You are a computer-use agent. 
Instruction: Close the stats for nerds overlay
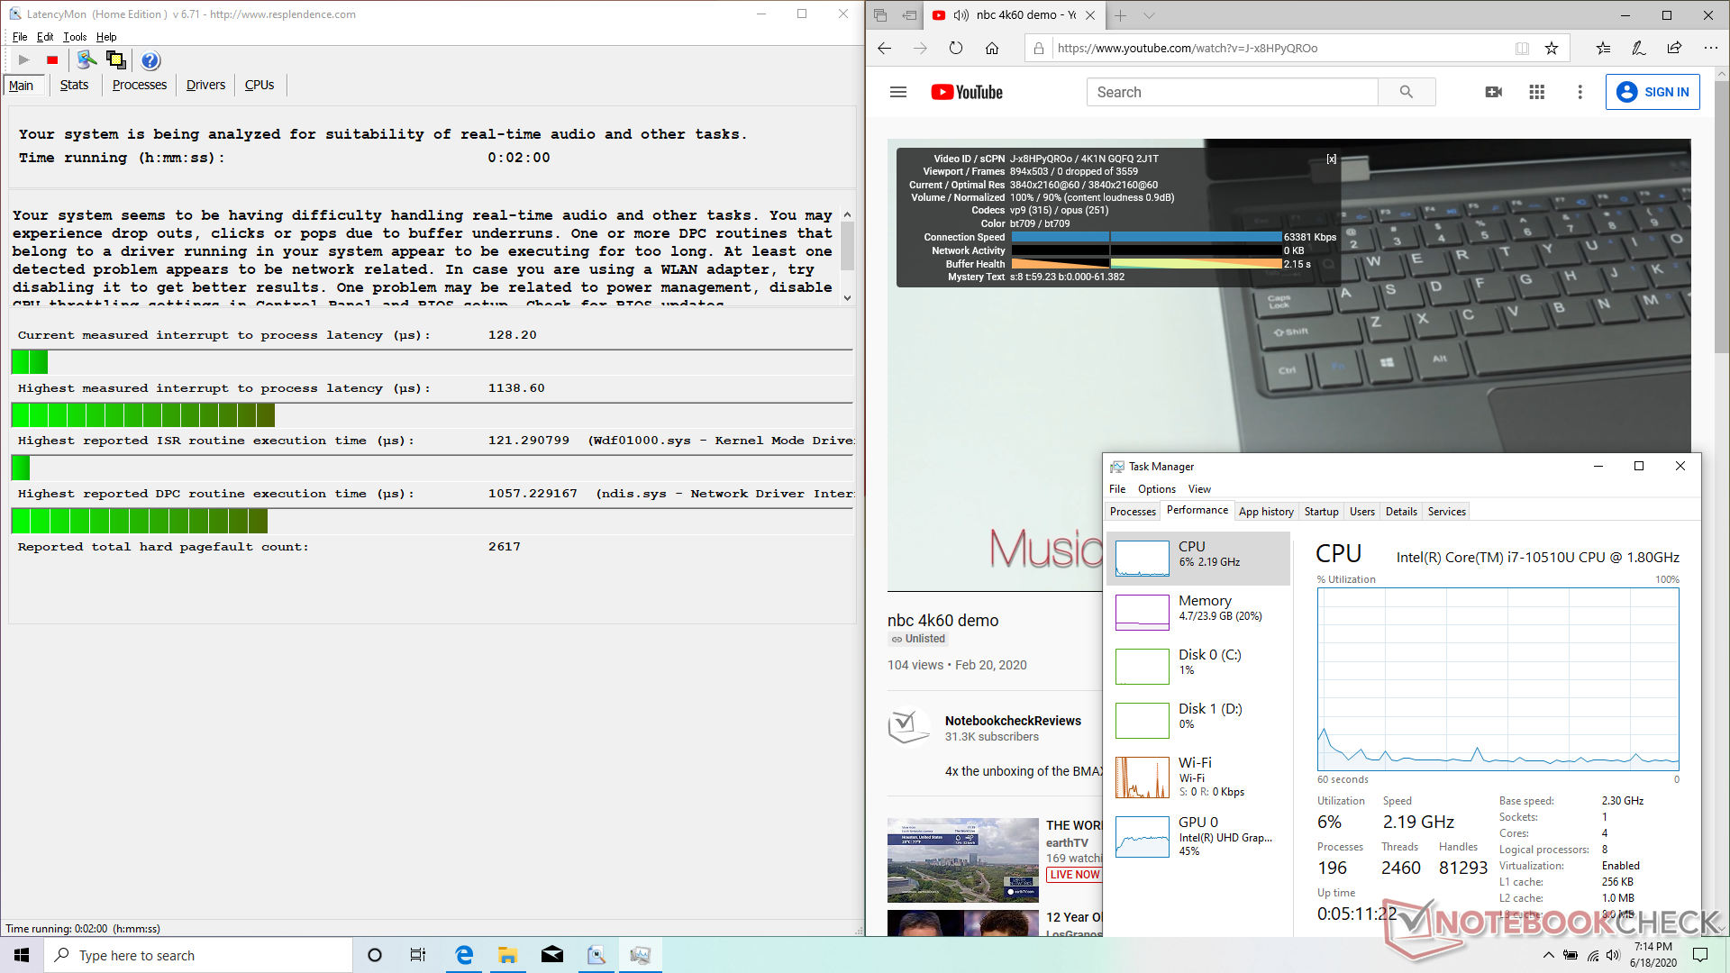[1331, 159]
